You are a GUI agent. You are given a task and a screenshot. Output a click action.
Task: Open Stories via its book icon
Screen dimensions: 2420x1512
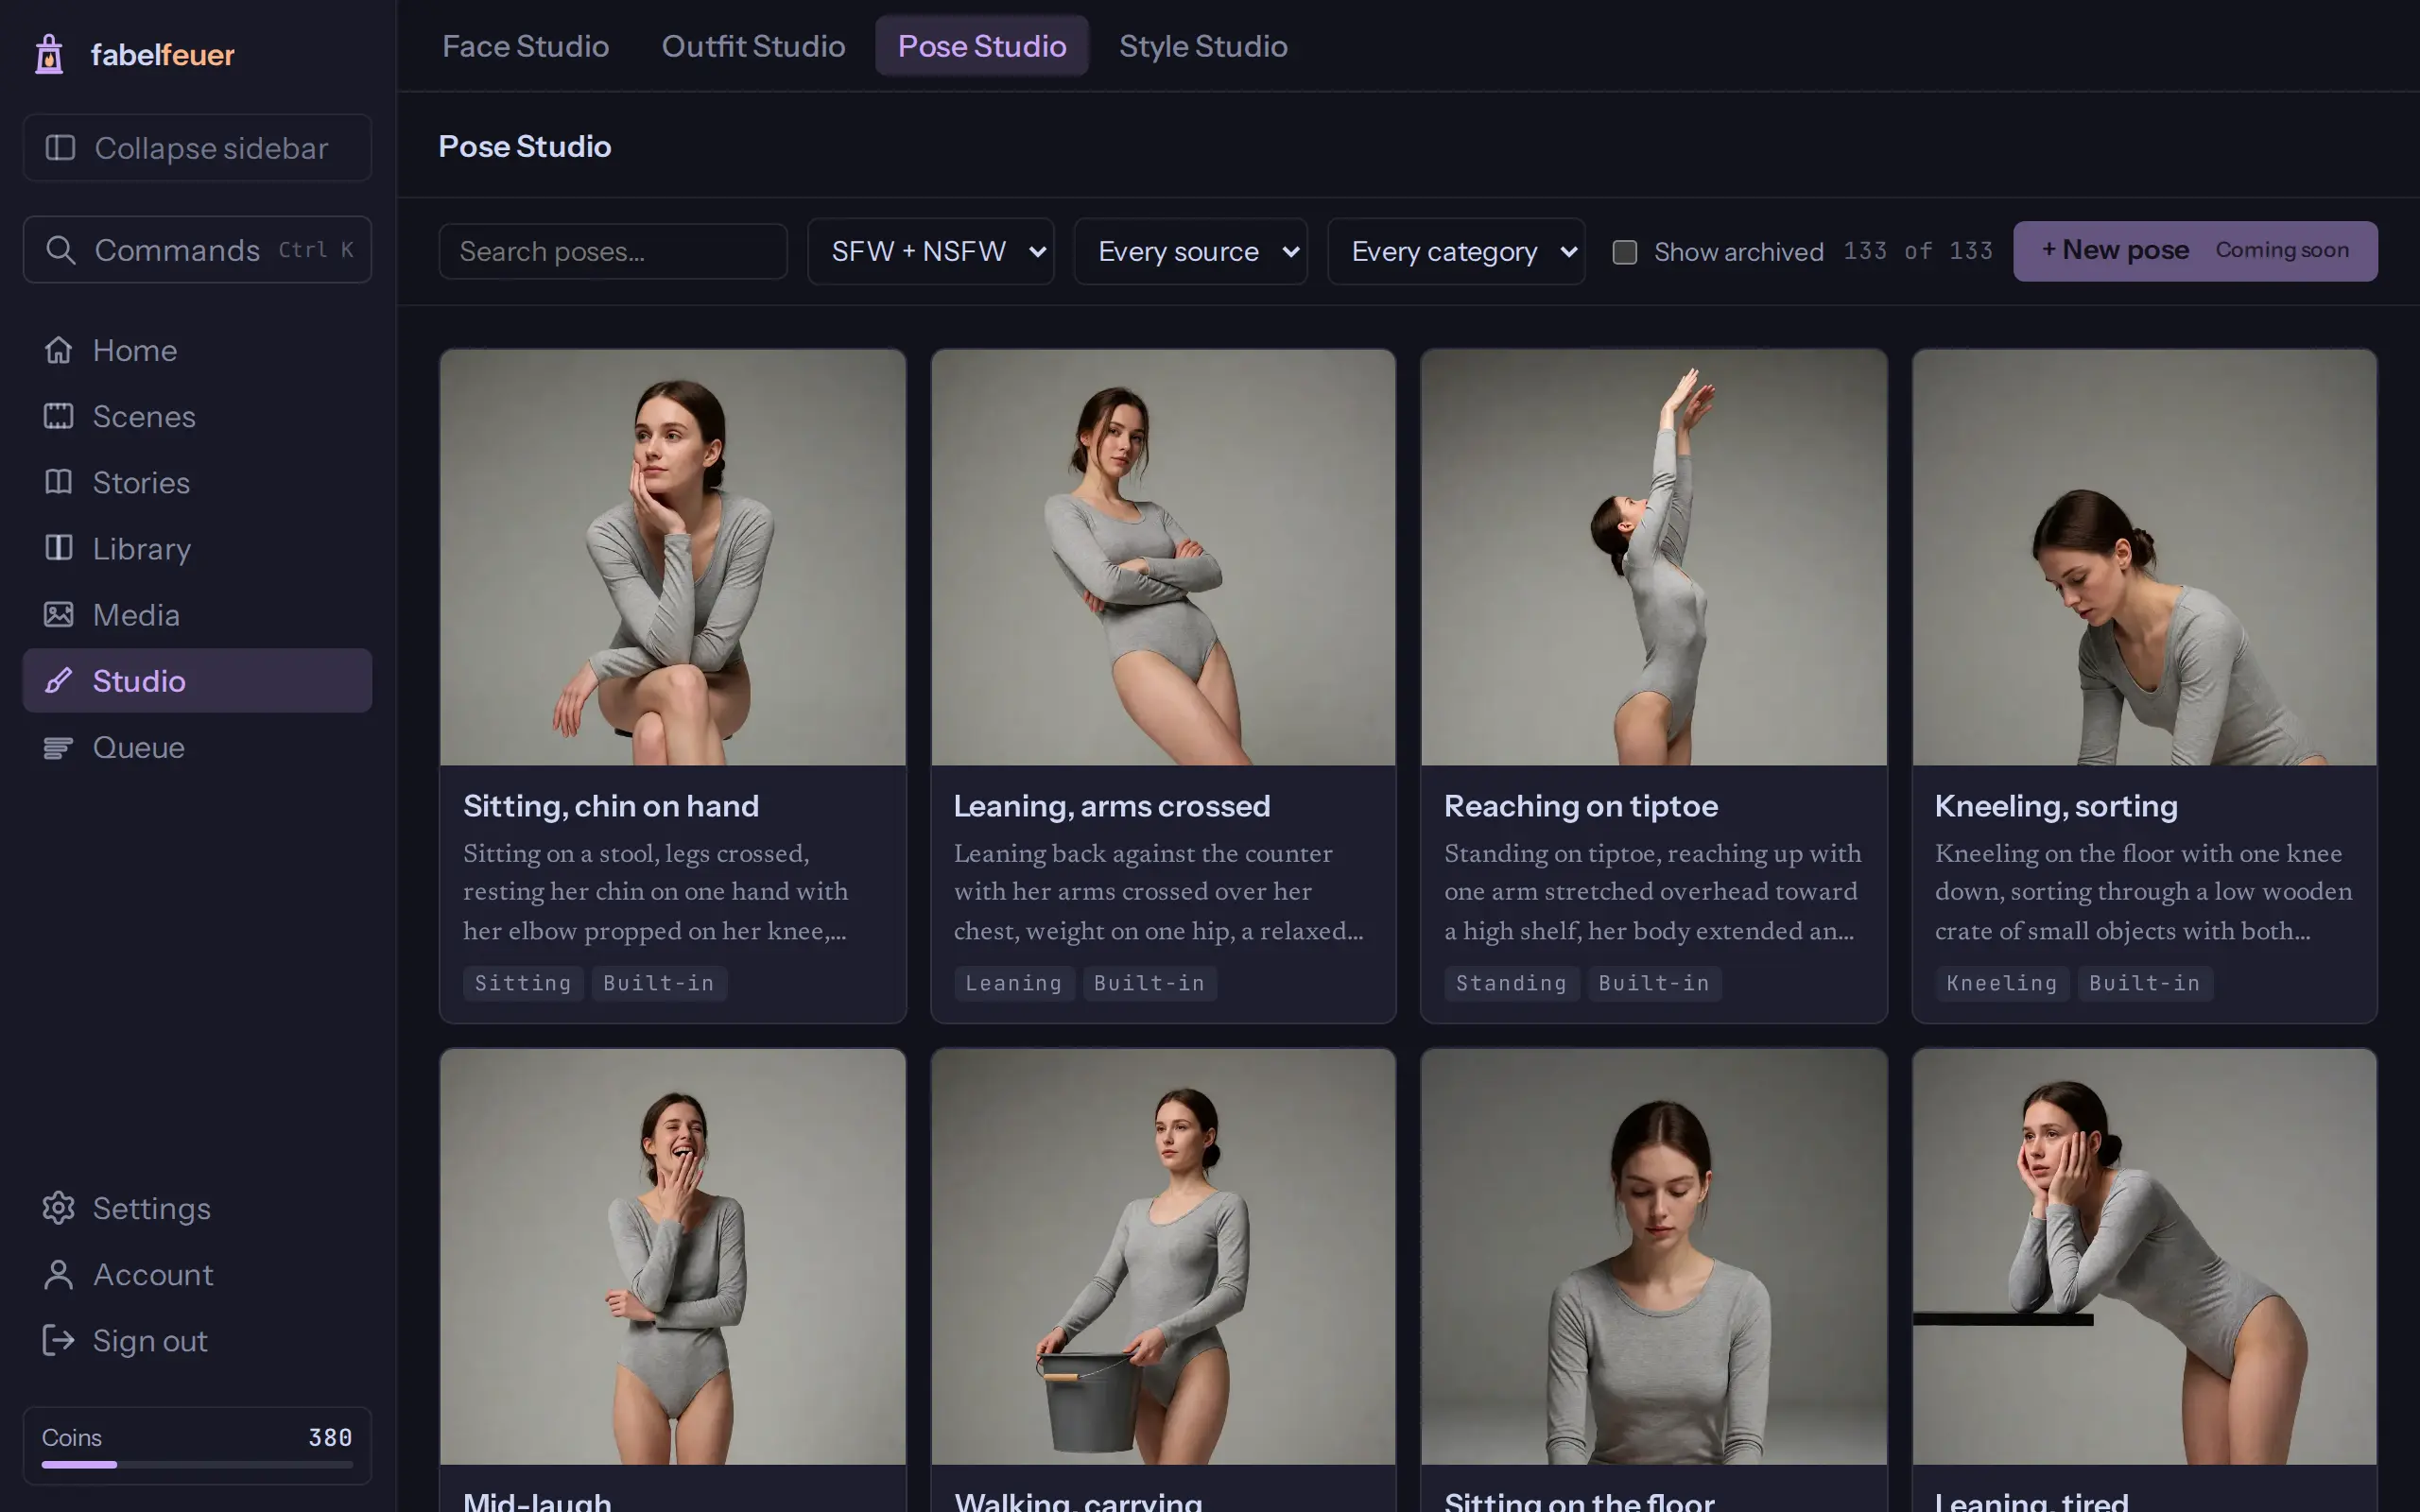tap(58, 482)
